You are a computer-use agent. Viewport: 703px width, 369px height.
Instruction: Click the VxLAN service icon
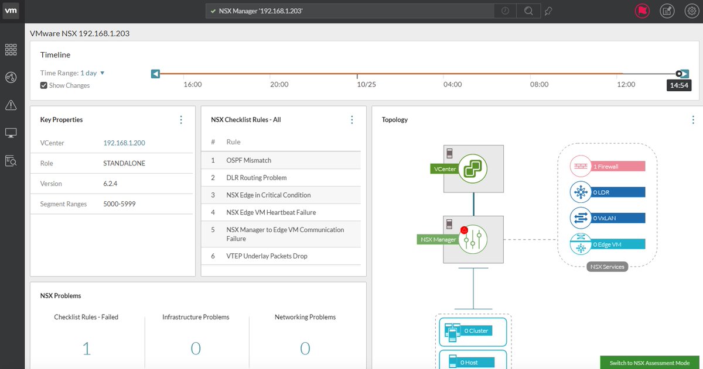pos(581,218)
